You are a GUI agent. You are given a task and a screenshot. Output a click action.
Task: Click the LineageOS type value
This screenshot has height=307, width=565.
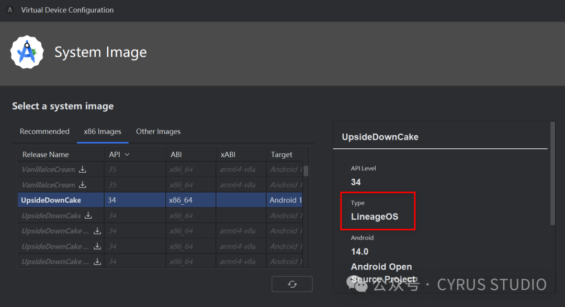tap(375, 217)
